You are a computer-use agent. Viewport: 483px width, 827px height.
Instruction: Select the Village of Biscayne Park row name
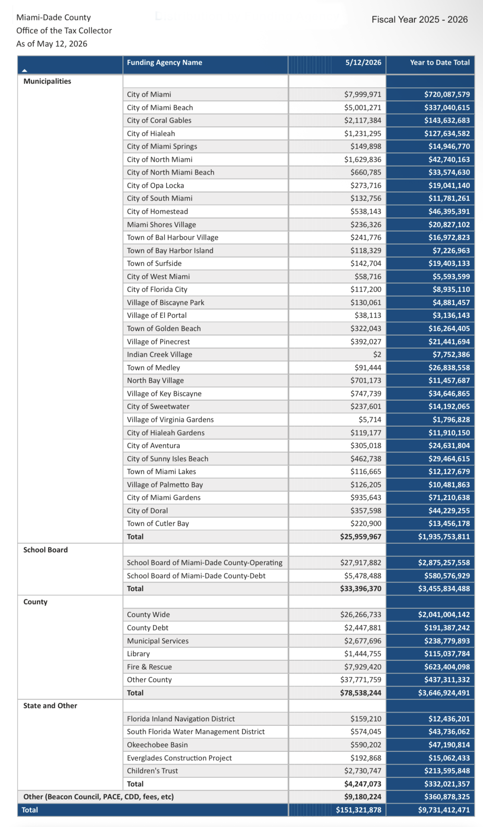pos(166,302)
